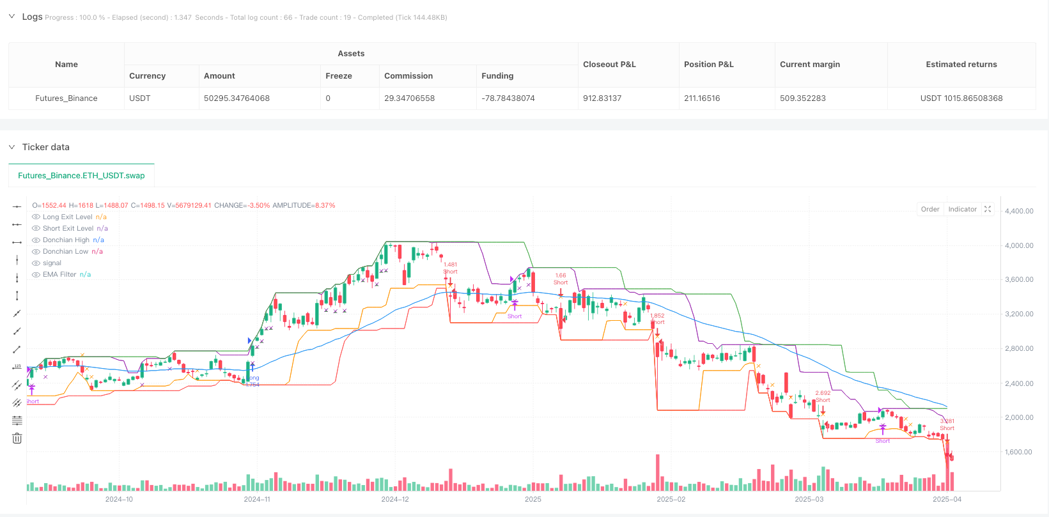The width and height of the screenshot is (1049, 517).
Task: Collapse the Ticker data section
Action: click(x=12, y=147)
